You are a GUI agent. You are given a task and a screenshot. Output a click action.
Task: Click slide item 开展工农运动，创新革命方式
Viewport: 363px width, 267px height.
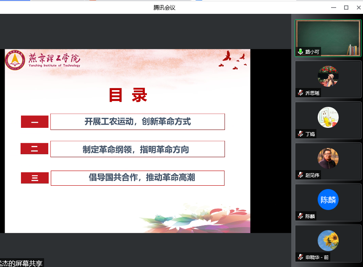click(x=138, y=122)
